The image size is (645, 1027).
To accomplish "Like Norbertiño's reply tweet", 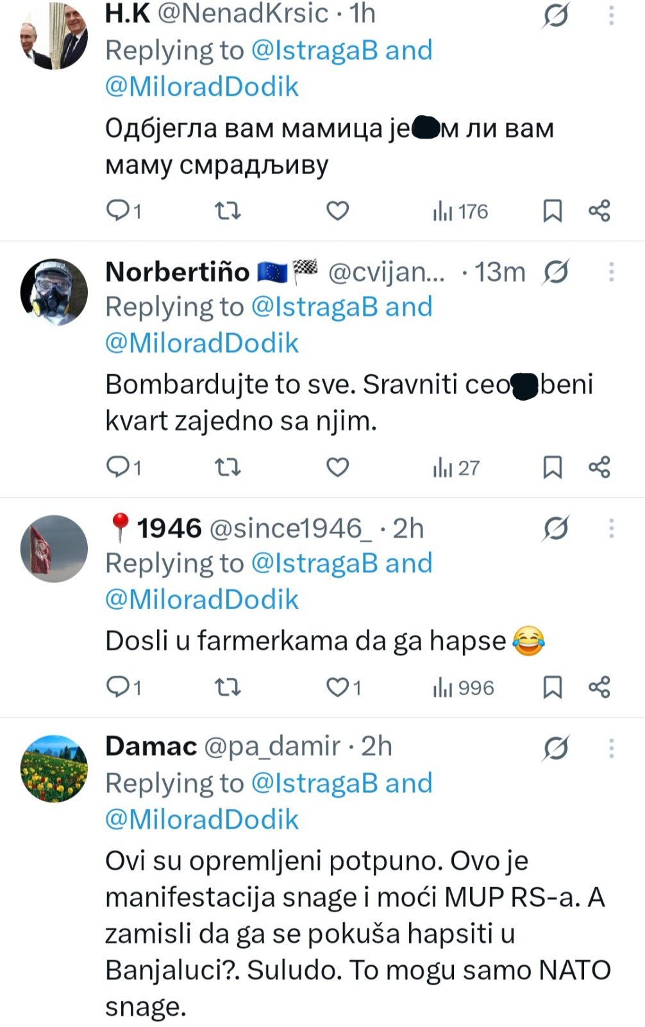I will coord(337,467).
